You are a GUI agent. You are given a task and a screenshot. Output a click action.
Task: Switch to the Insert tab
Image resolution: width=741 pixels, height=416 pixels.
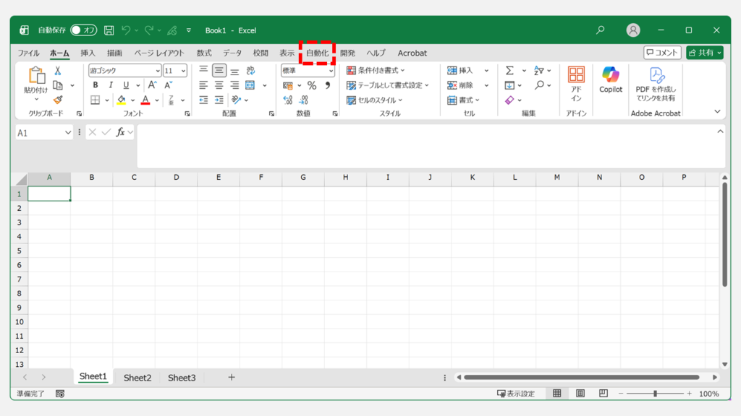(88, 53)
